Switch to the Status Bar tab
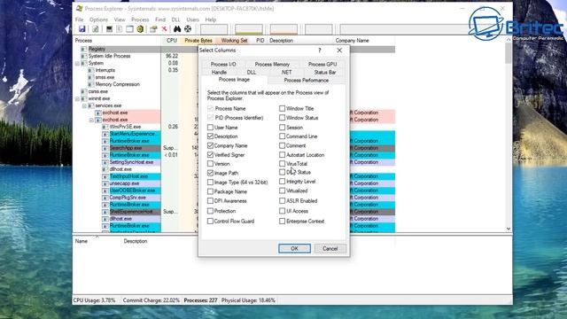Image resolution: width=567 pixels, height=319 pixels. tap(325, 73)
